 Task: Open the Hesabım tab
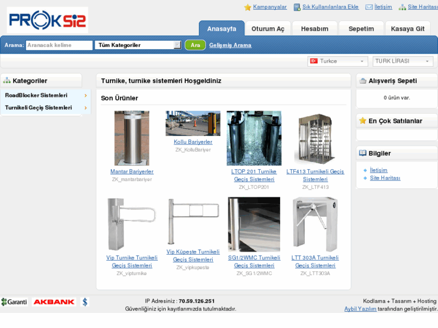point(314,29)
